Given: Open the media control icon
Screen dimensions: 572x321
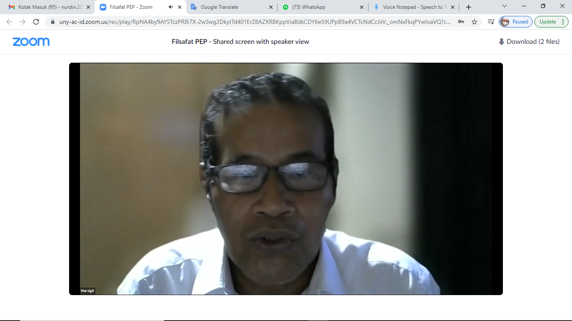Looking at the screenshot, I should [x=491, y=22].
